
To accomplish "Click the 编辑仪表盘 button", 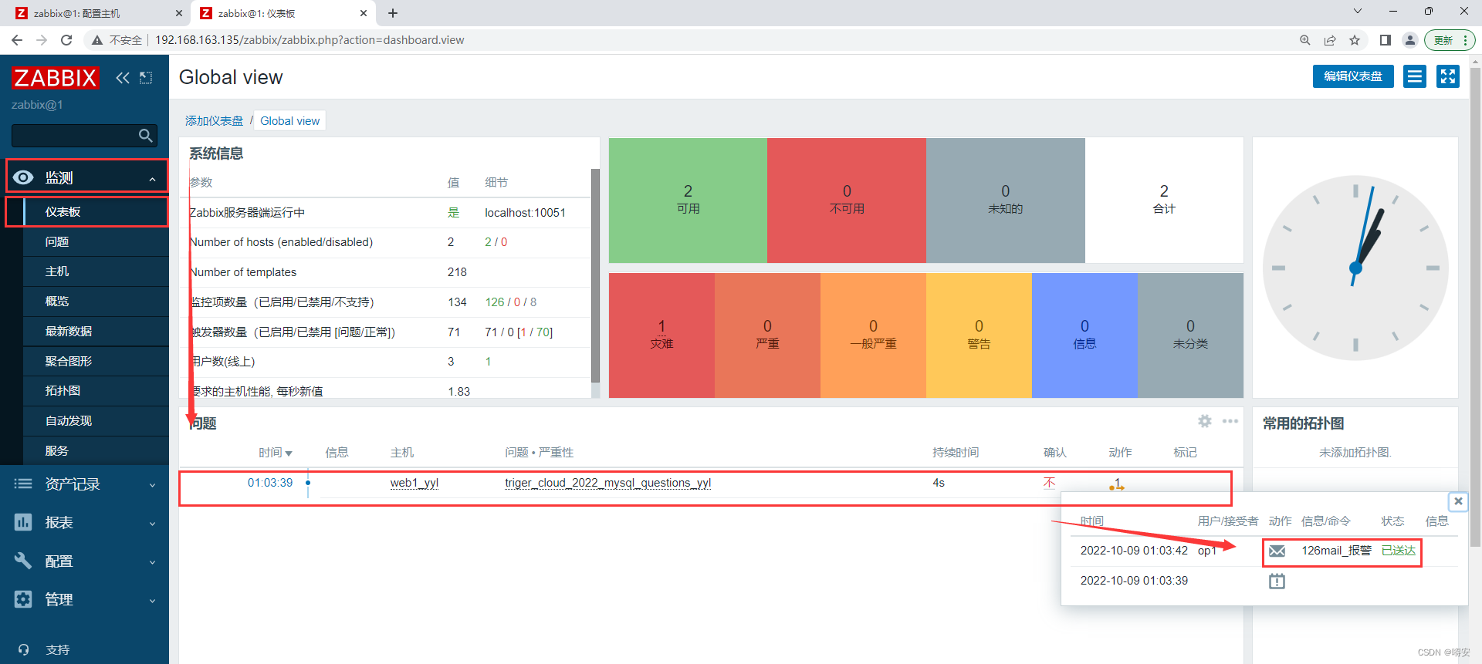I will click(x=1353, y=76).
